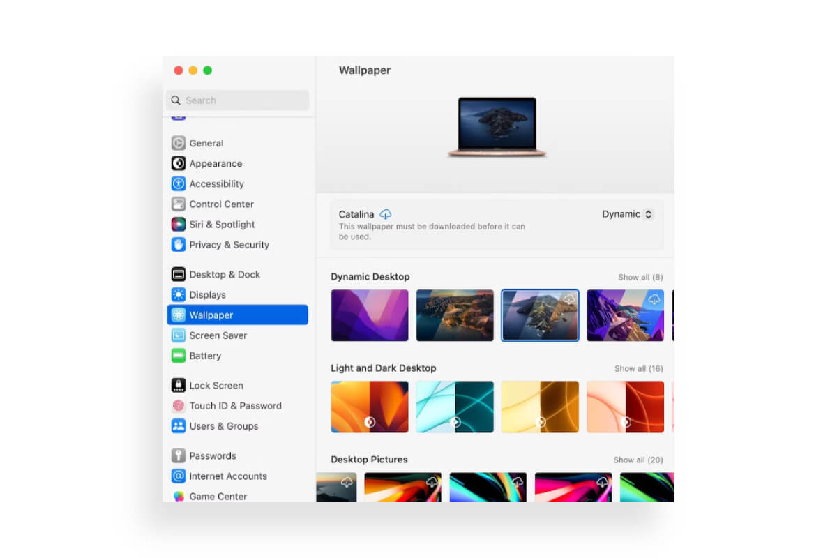
Task: Expand Show all (16) Light and Dark wallpapers
Action: pos(639,368)
